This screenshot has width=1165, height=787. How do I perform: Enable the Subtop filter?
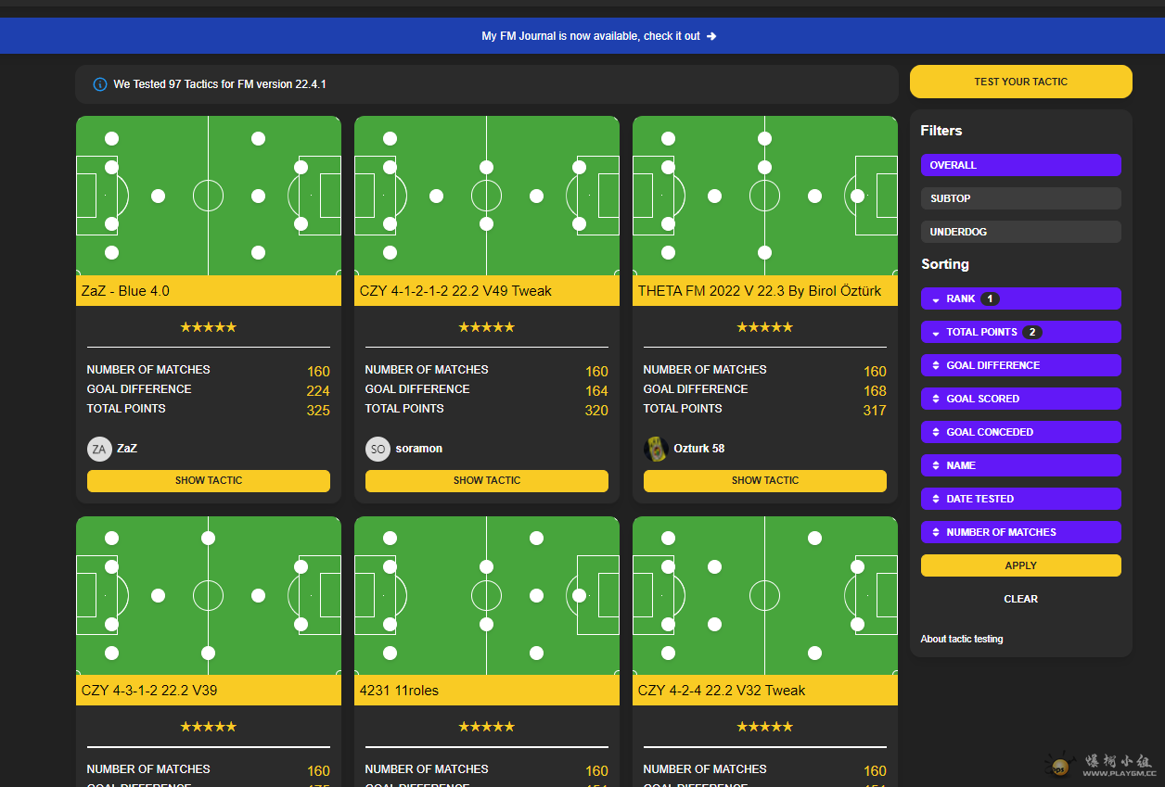[x=1020, y=198]
